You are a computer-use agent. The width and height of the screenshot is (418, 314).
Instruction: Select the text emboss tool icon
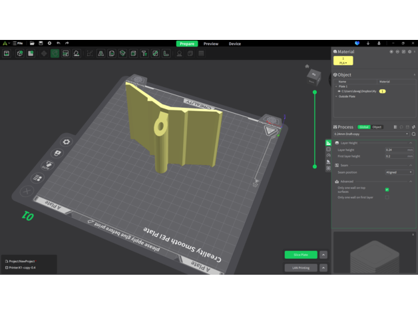point(144,53)
